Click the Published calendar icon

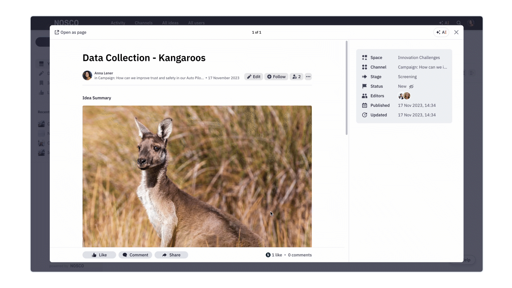[x=364, y=105]
